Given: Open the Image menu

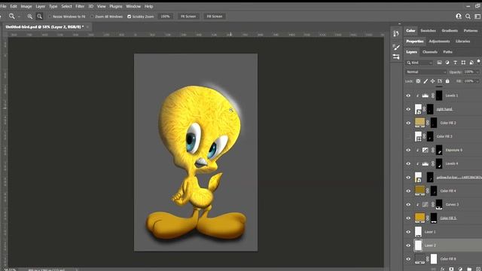Looking at the screenshot, I should (x=26, y=6).
